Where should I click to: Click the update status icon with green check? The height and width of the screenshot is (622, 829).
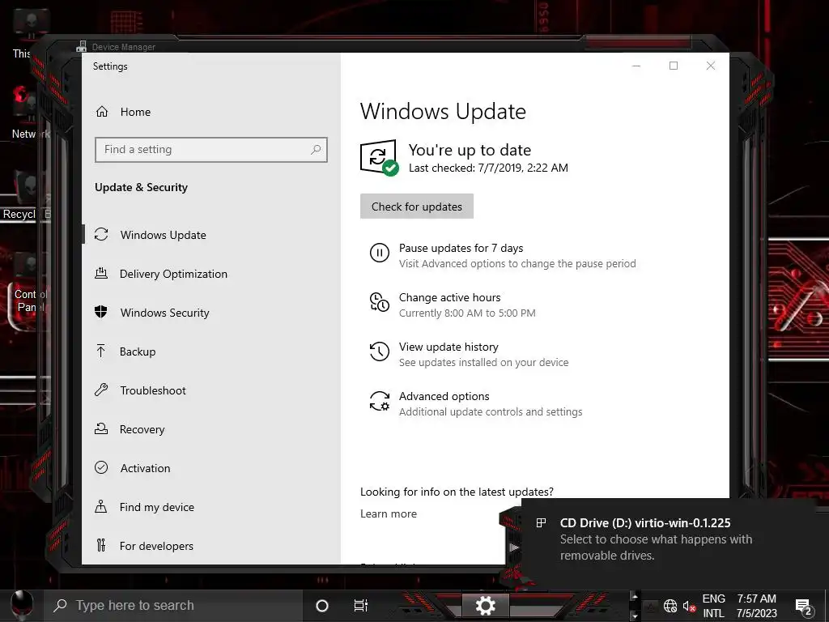click(x=379, y=158)
